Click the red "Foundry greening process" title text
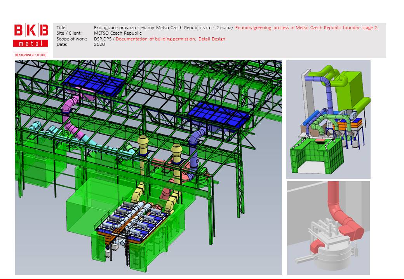The image size is (404, 280). tap(306, 28)
